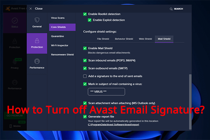Click the SEARCH label
Image resolution: width=210 pixels, height=140 pixels.
[x=178, y=9]
